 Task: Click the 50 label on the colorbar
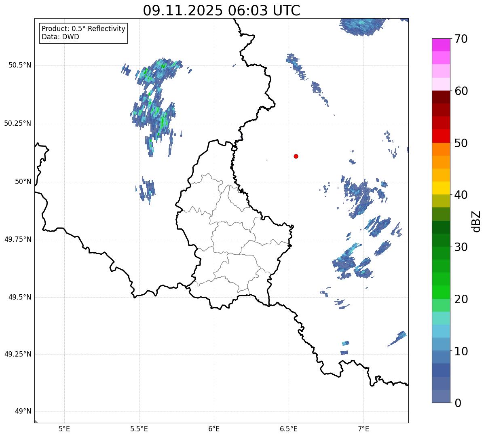coord(461,143)
